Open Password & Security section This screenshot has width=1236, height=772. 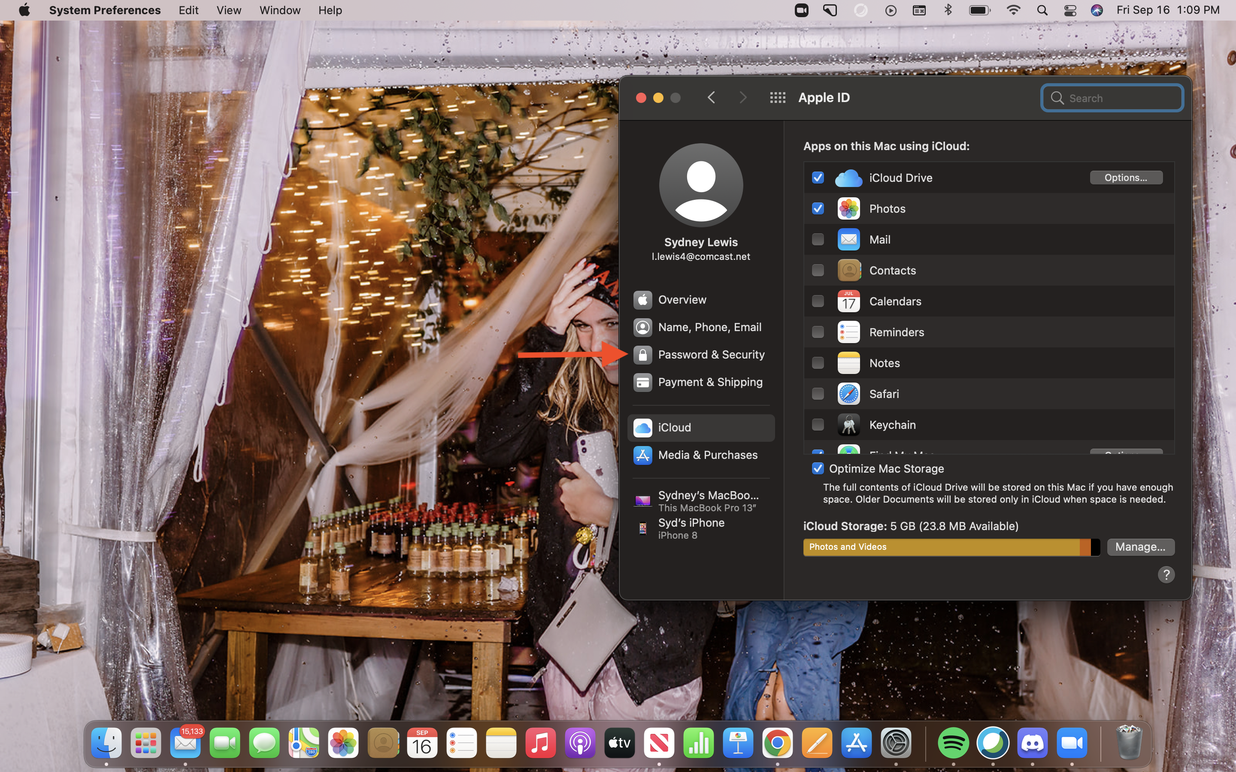point(701,355)
